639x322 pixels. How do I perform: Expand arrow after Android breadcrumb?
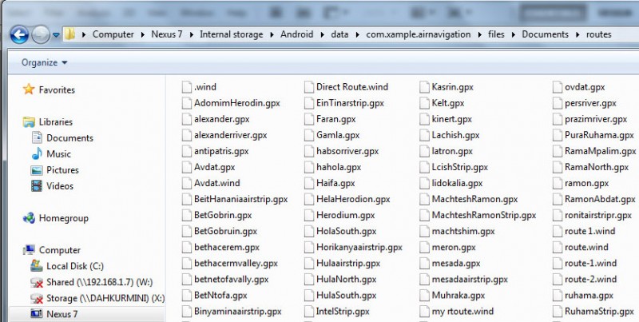322,34
